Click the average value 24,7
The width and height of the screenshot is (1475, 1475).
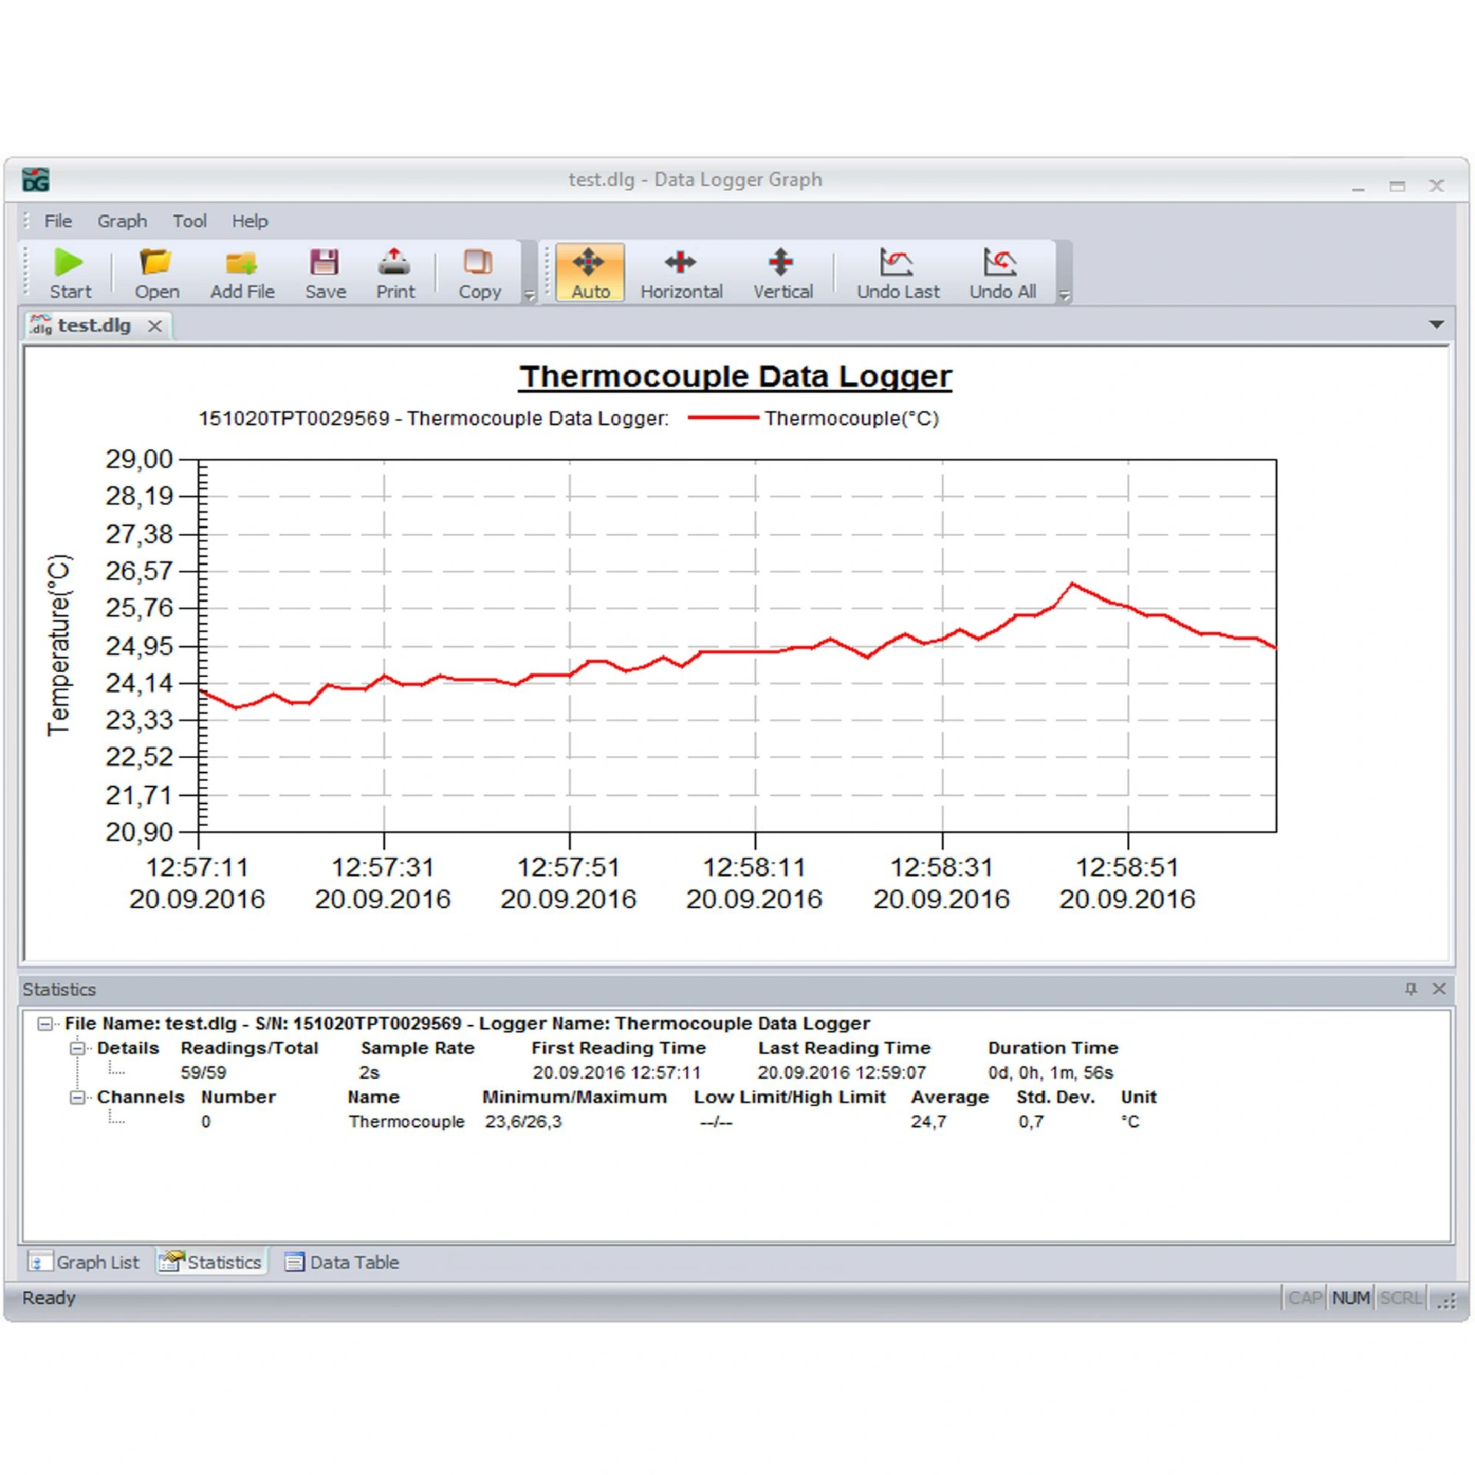click(x=929, y=1122)
